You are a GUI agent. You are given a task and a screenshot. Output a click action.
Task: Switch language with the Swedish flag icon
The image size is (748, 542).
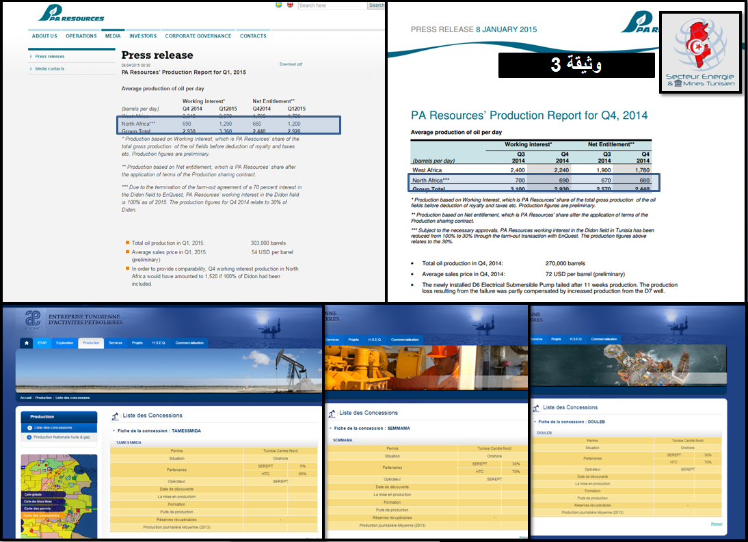pos(278,5)
